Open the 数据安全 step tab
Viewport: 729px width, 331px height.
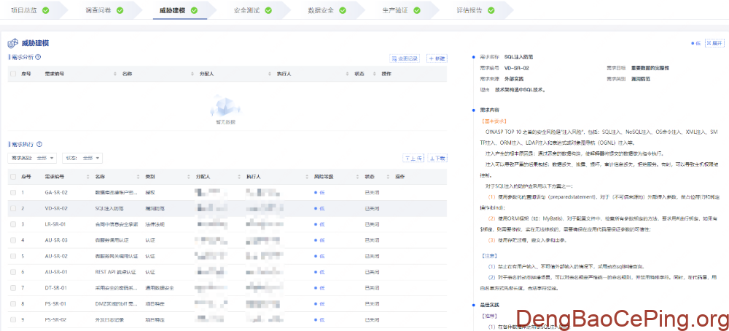(x=327, y=10)
